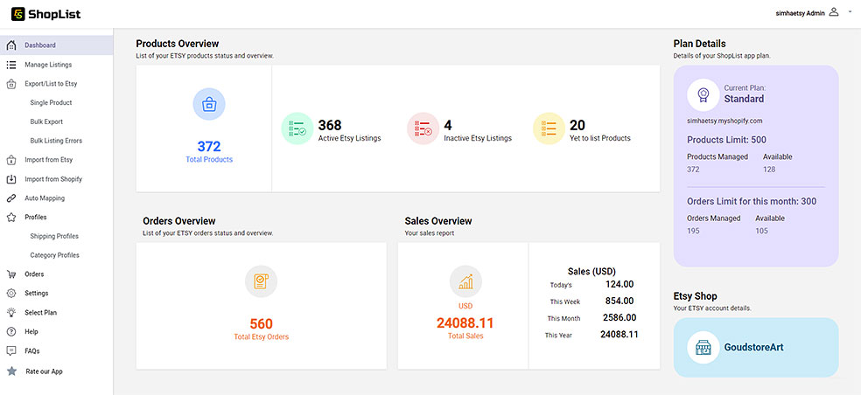The height and width of the screenshot is (395, 861).
Task: Click the ShopList logo icon
Action: 18,14
